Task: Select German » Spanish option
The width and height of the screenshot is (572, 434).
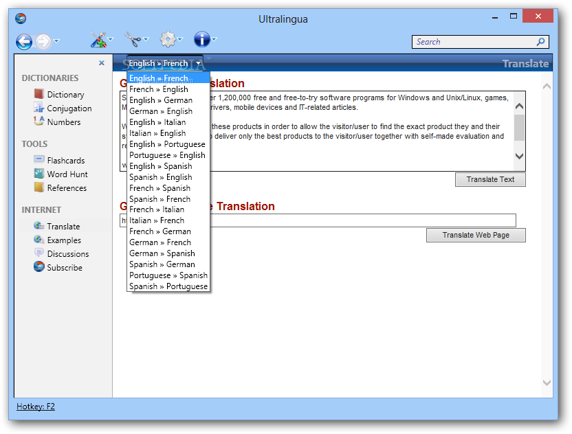Action: coord(168,253)
